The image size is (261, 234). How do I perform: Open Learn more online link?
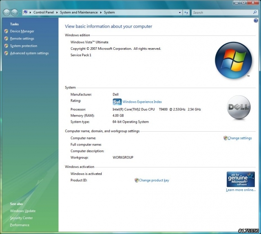(241, 190)
